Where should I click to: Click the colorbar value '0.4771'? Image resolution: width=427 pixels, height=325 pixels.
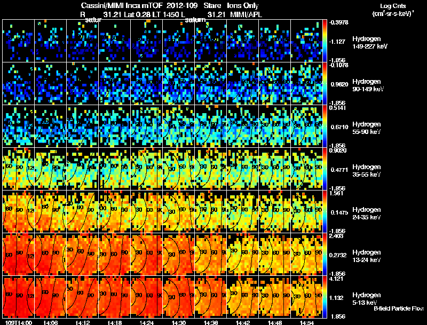(339, 170)
